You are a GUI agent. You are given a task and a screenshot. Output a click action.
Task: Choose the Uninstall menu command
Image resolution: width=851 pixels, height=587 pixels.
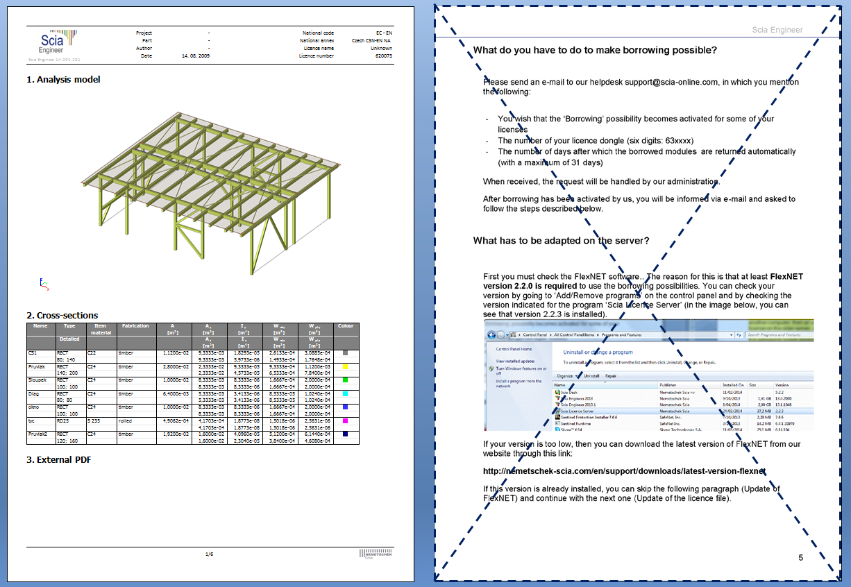(x=591, y=376)
